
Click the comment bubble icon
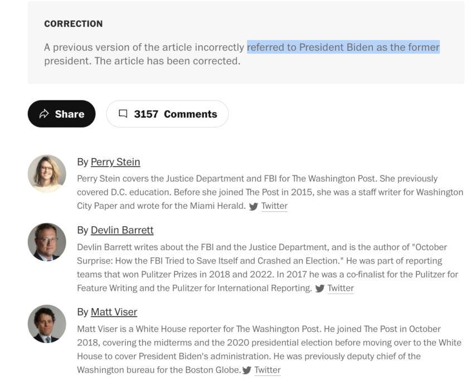point(123,114)
